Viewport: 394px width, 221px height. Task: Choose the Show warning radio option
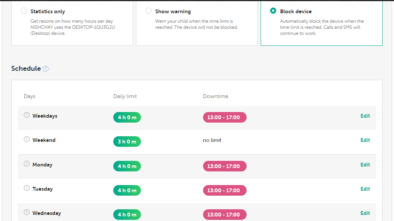pos(149,11)
